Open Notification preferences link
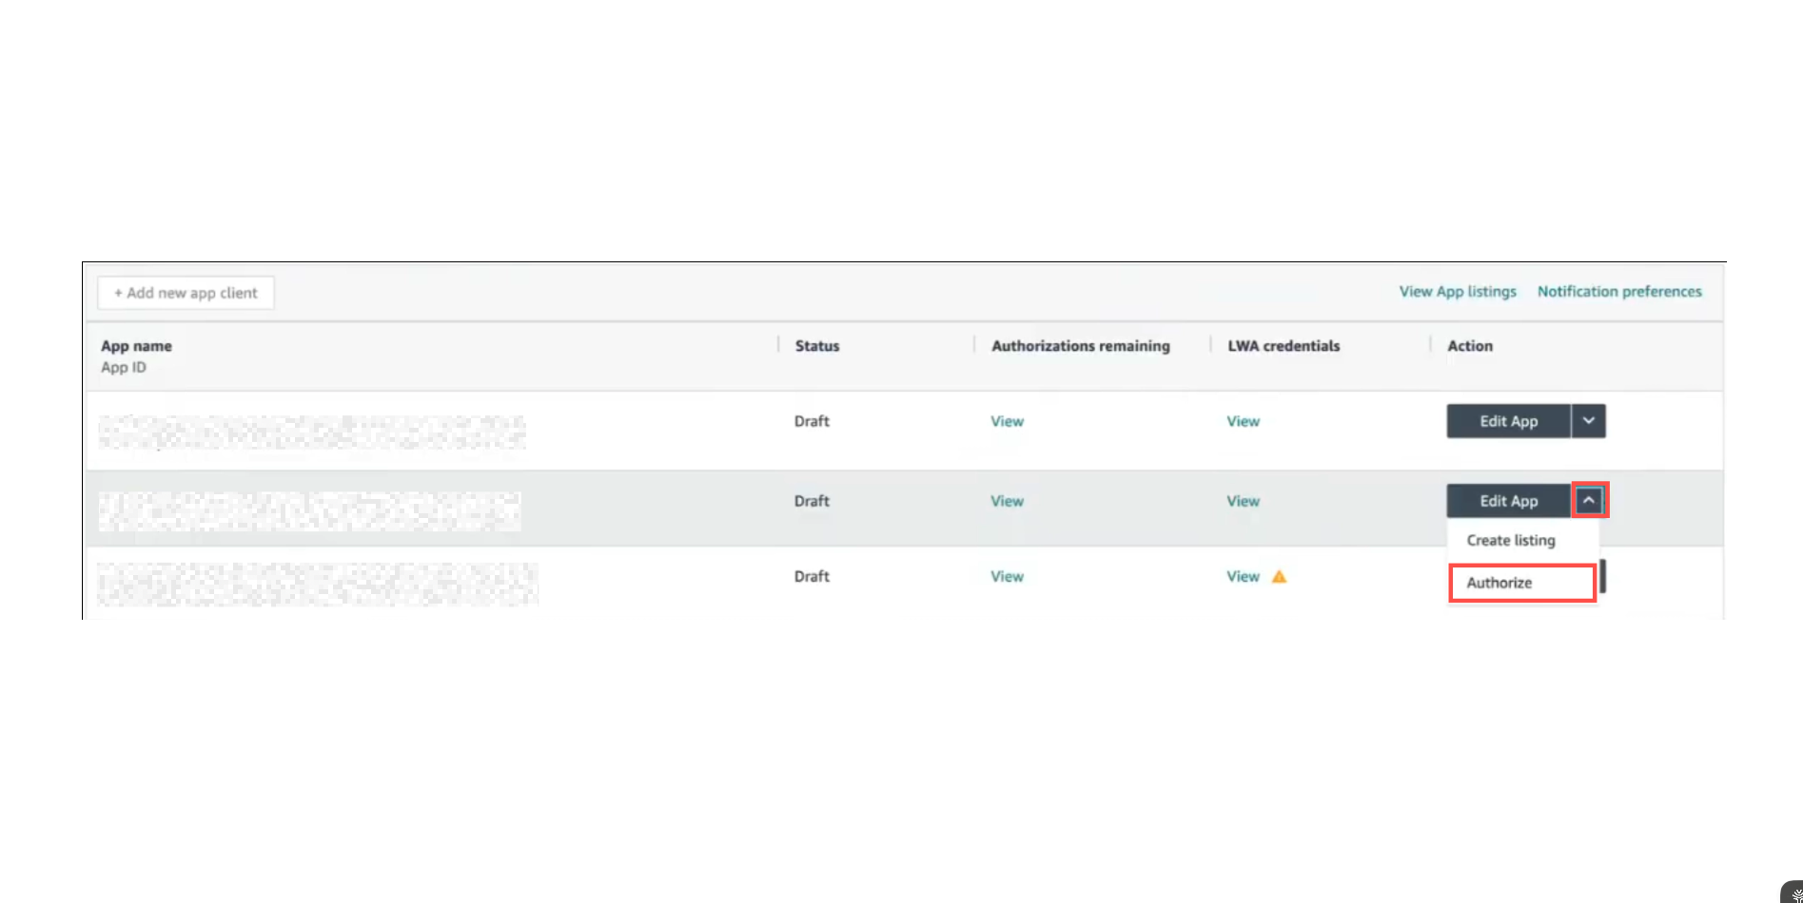The image size is (1803, 903). 1618,292
